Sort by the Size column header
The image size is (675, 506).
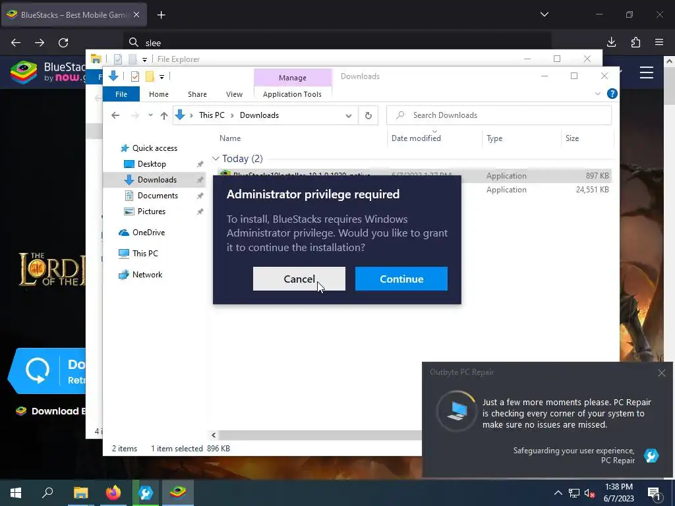(572, 138)
